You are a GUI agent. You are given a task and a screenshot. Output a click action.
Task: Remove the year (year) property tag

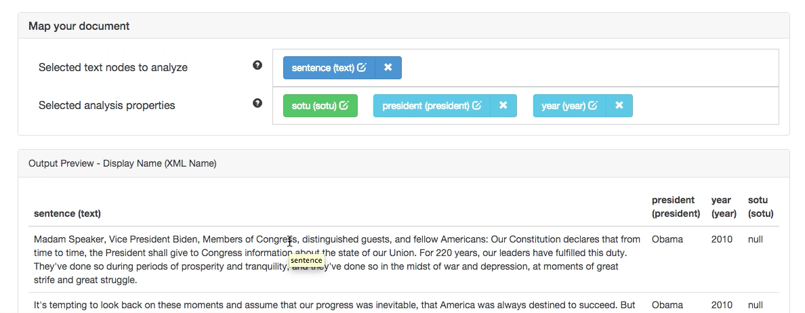pyautogui.click(x=619, y=106)
